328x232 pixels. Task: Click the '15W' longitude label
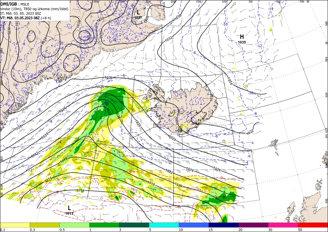[198, 2]
